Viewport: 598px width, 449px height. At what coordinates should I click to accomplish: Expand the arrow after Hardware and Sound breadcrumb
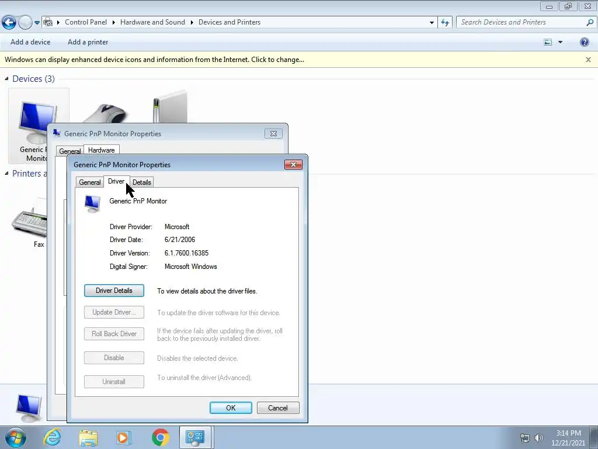pos(192,23)
